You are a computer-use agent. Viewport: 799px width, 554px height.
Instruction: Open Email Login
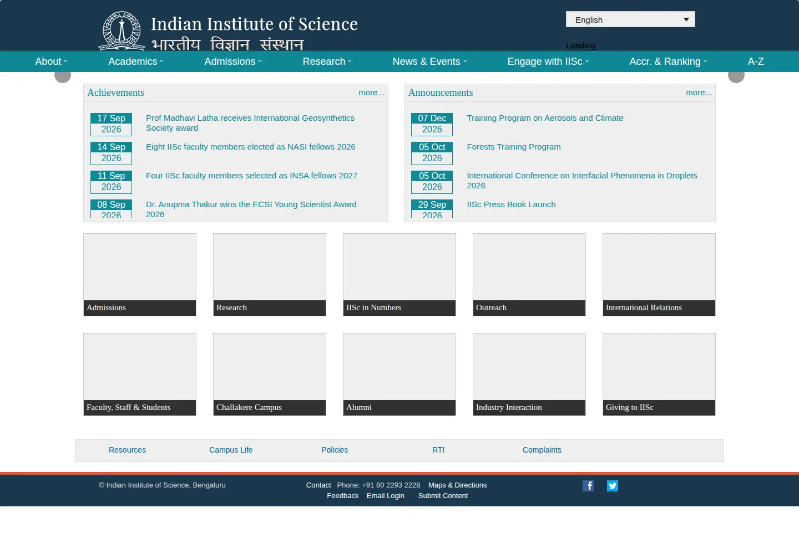(385, 496)
